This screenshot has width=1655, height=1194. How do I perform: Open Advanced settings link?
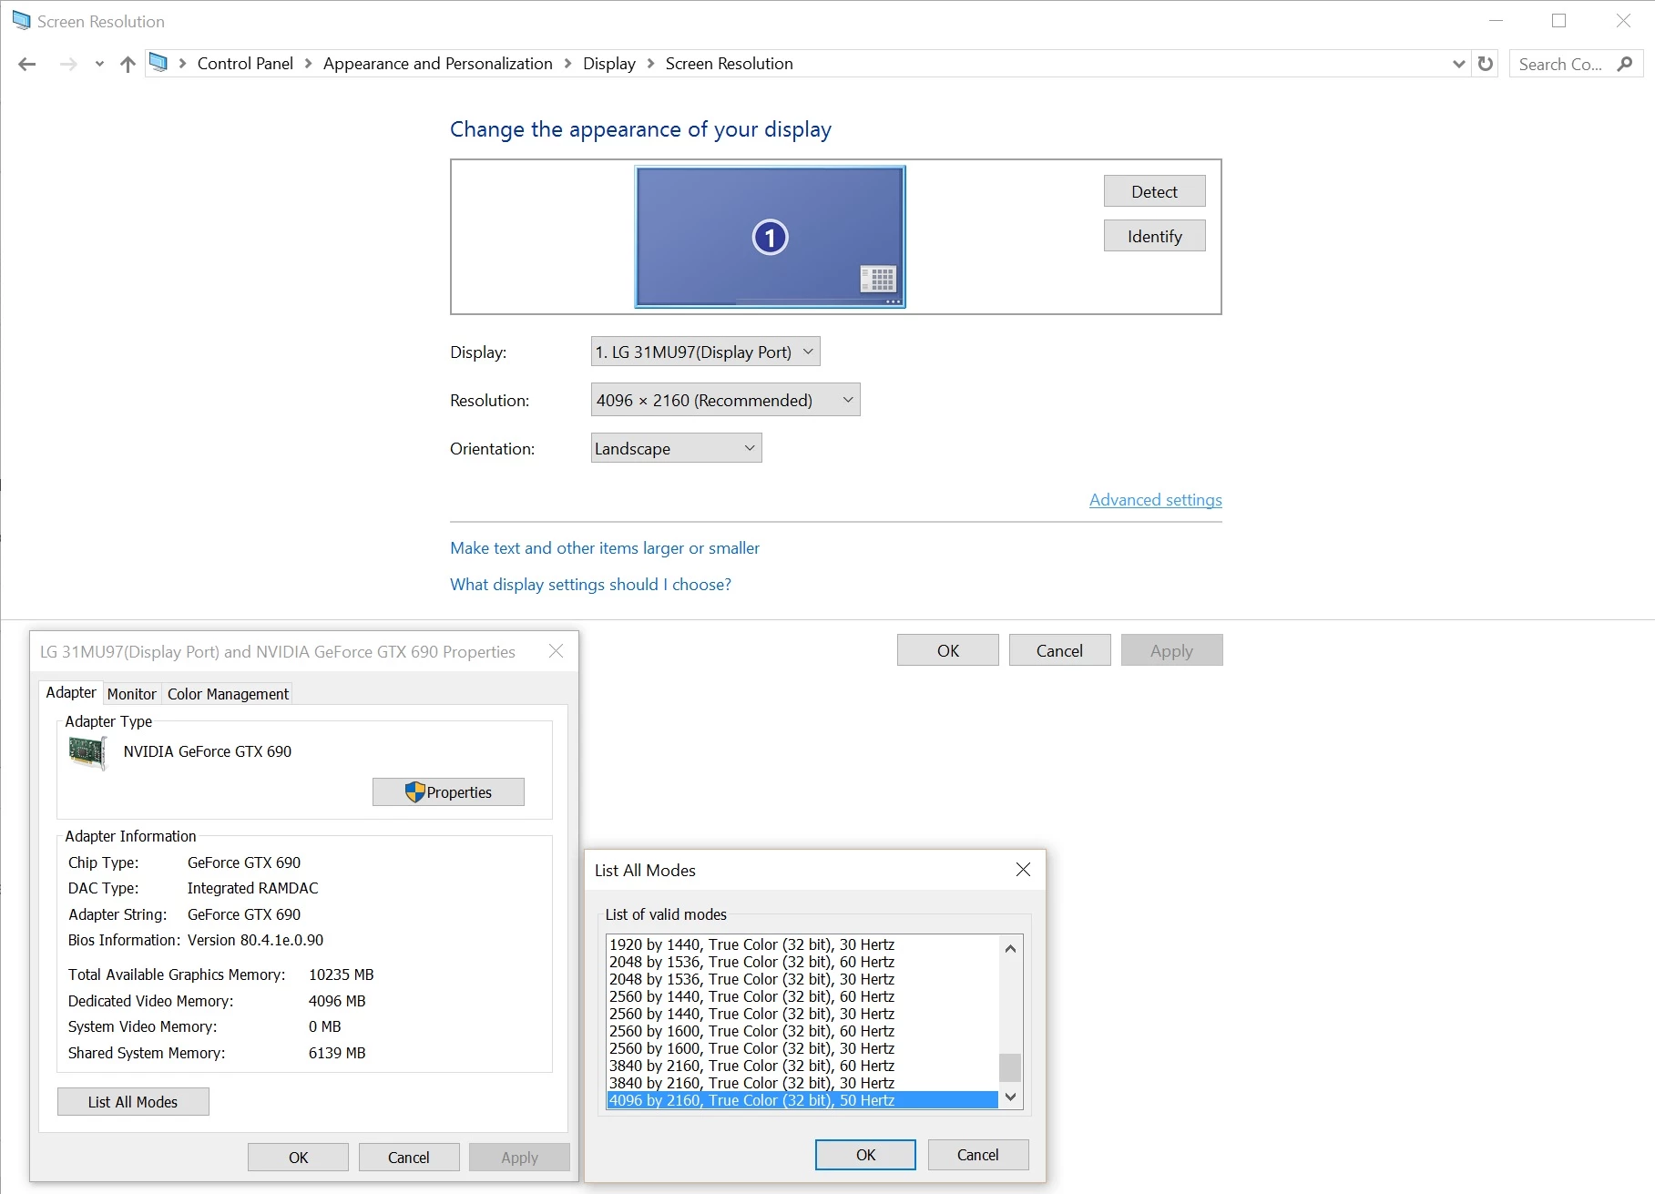pos(1155,500)
